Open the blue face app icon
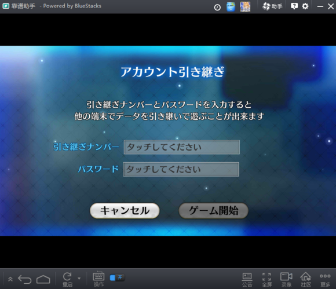 click(231, 6)
